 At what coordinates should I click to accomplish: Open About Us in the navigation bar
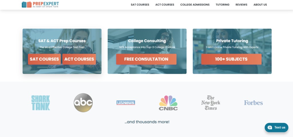pyautogui.click(x=260, y=5)
